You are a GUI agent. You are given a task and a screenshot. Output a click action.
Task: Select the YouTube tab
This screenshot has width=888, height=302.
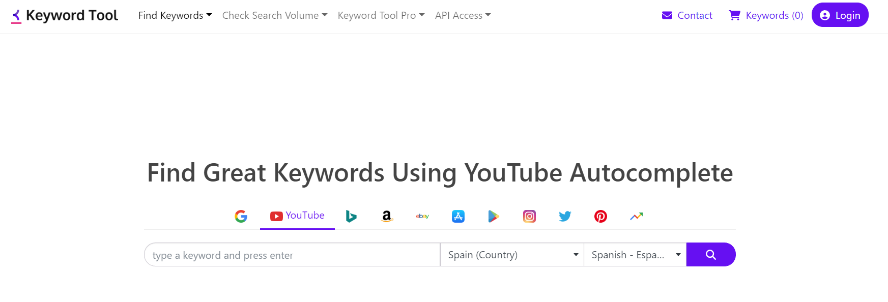pos(297,216)
